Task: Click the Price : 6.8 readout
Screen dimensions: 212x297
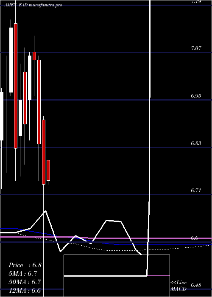Action: click(x=25, y=265)
